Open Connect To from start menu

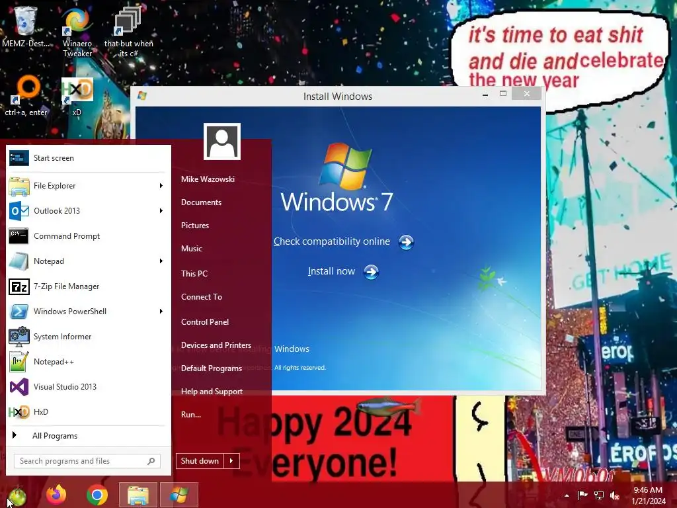pos(202,297)
